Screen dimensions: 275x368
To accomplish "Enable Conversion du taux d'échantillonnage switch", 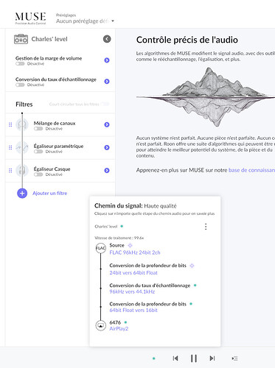I will (x=20, y=85).
